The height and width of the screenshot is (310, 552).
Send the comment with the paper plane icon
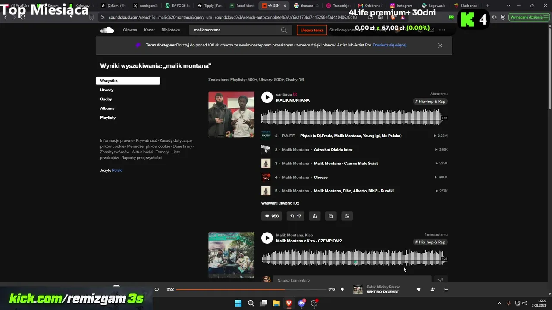click(x=440, y=280)
